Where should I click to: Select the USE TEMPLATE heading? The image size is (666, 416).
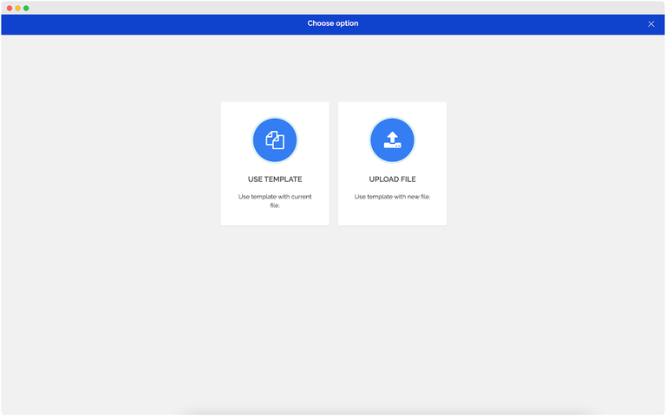(x=275, y=179)
